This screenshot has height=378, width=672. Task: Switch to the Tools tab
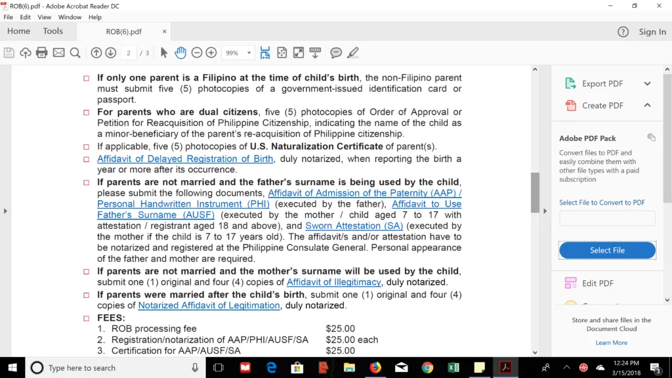tap(53, 31)
